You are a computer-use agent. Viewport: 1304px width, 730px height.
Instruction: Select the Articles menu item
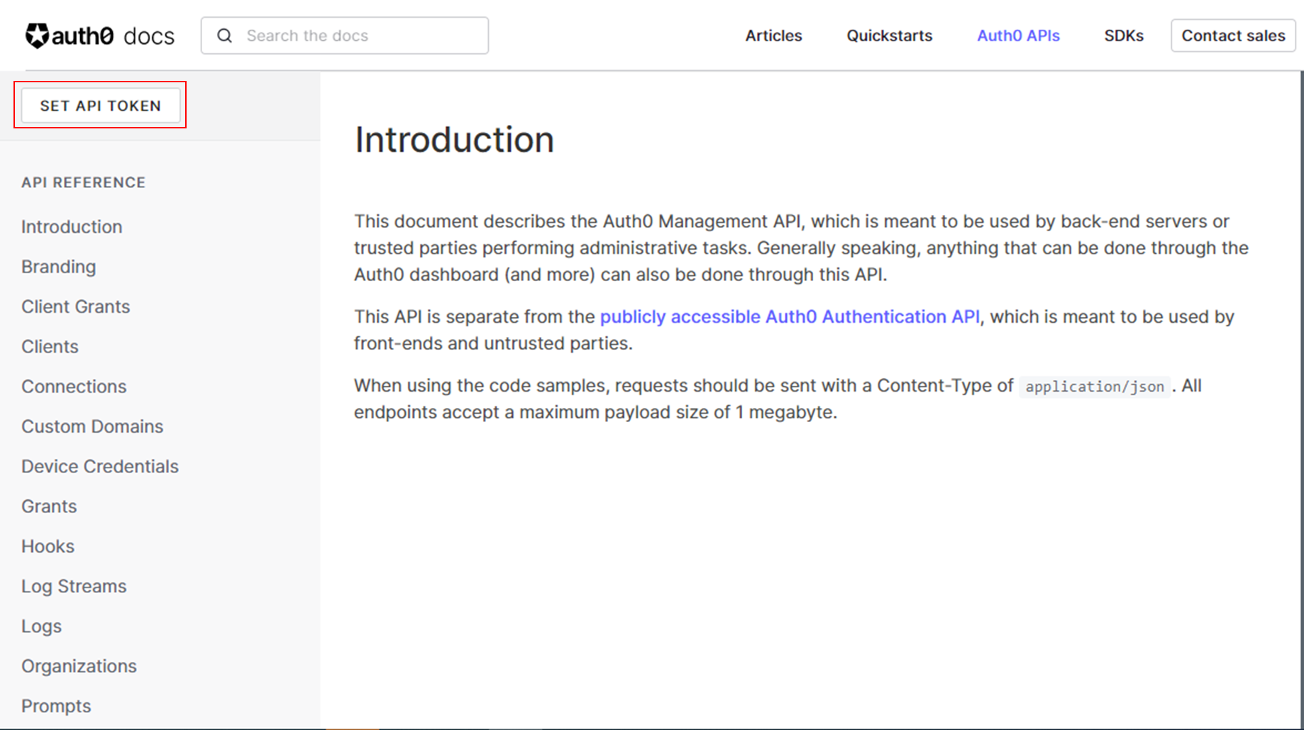(773, 35)
